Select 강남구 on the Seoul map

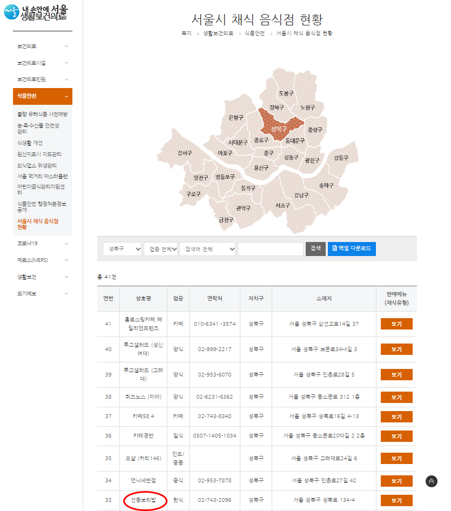[301, 195]
